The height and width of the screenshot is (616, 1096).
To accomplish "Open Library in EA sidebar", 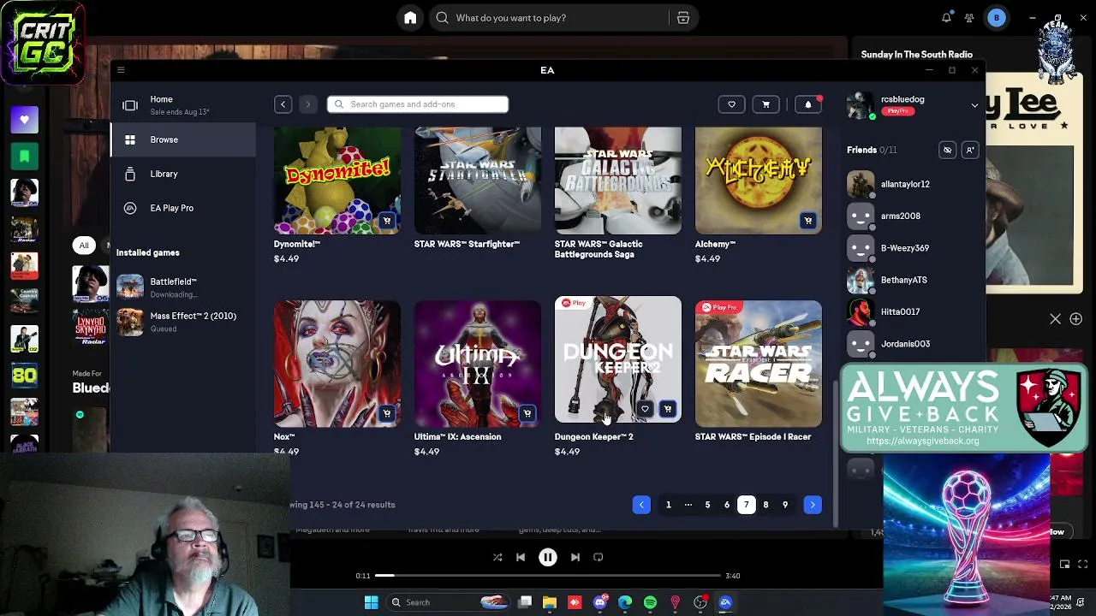I will [183, 174].
